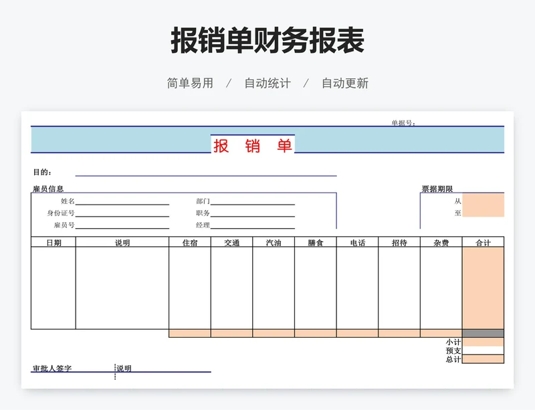This screenshot has width=535, height=410.
Task: Click the 总计 total value cell
Action: (483, 359)
